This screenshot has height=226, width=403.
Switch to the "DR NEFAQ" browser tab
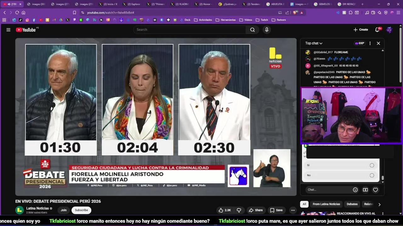347,4
